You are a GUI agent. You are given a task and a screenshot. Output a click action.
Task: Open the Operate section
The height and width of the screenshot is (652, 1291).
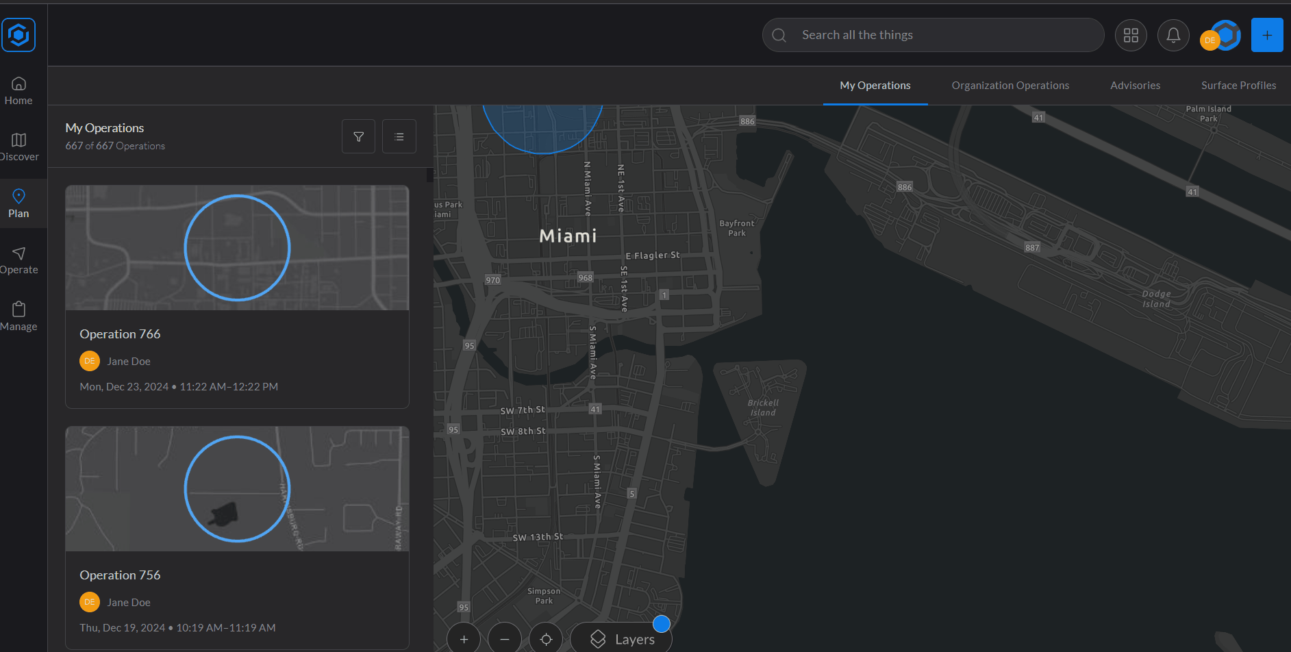18,261
